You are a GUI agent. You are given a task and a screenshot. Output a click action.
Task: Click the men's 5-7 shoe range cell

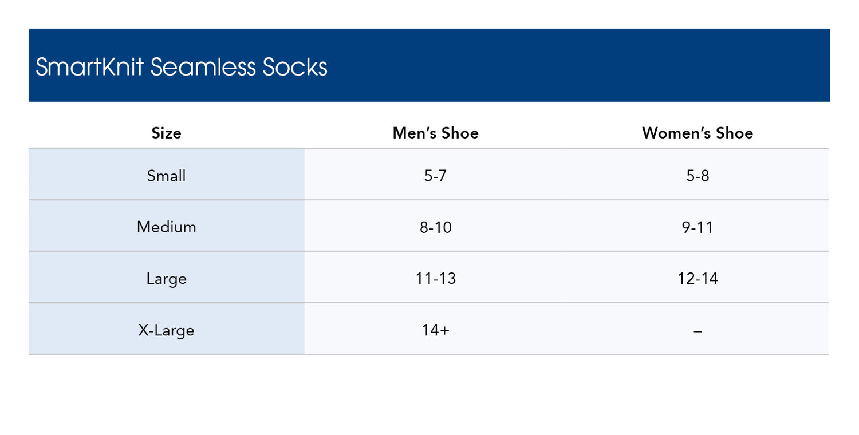tap(435, 176)
